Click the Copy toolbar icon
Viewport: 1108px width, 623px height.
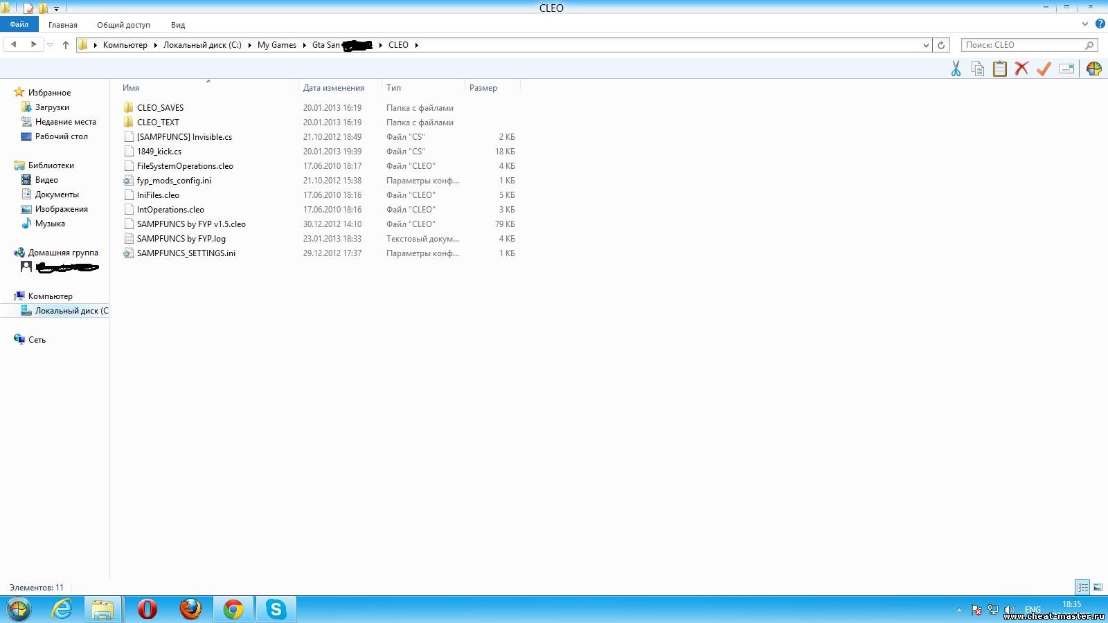pos(978,69)
